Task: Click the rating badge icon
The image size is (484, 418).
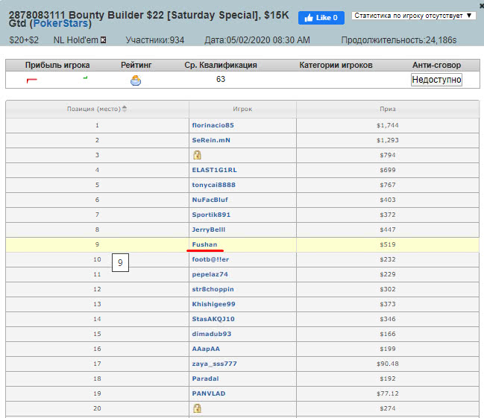Action: coord(136,80)
